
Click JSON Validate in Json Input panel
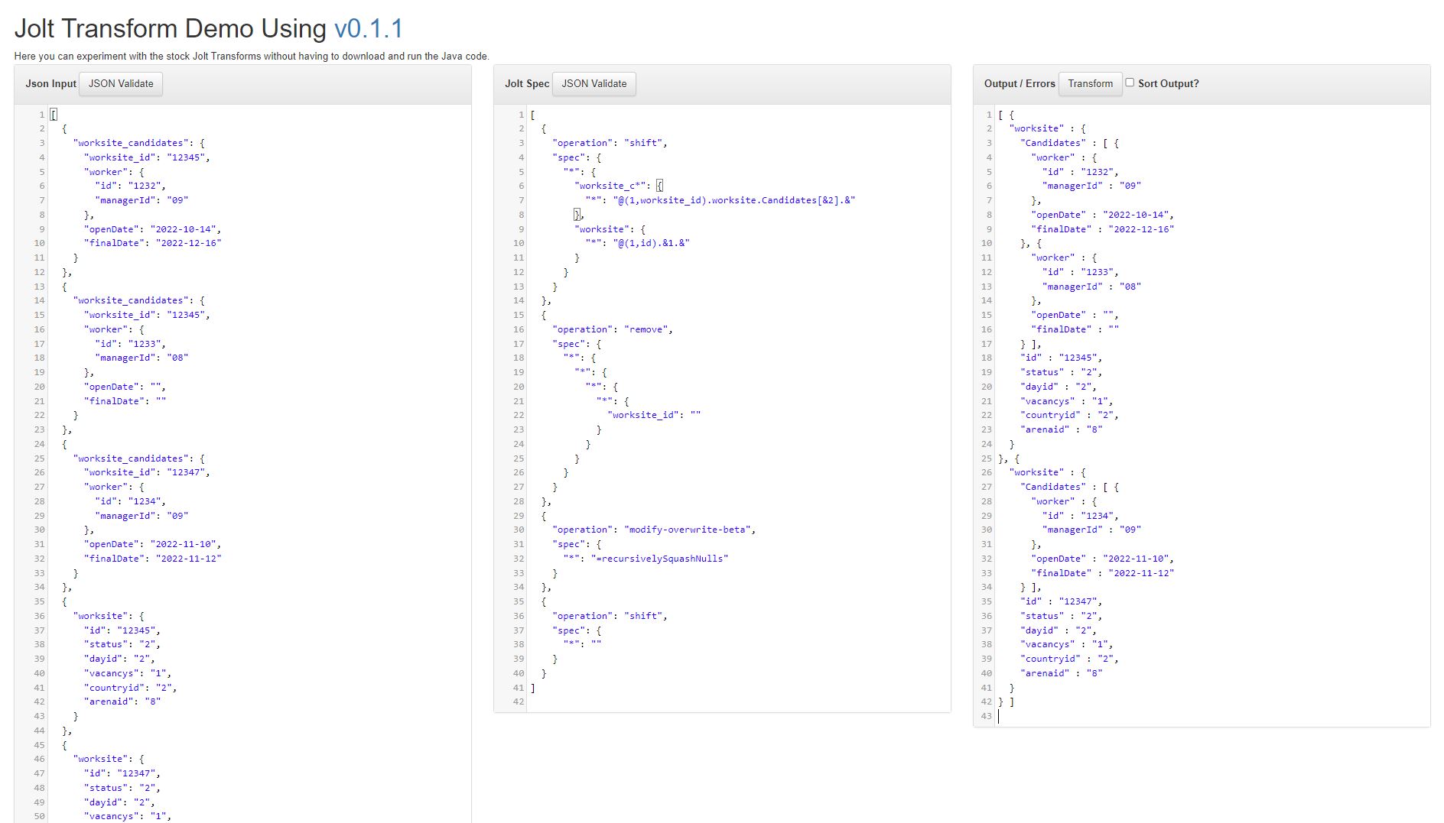[x=121, y=83]
